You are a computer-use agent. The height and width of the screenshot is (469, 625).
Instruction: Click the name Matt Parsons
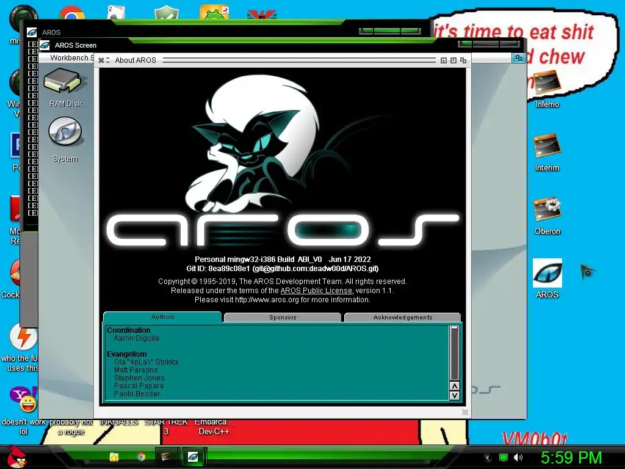click(135, 370)
